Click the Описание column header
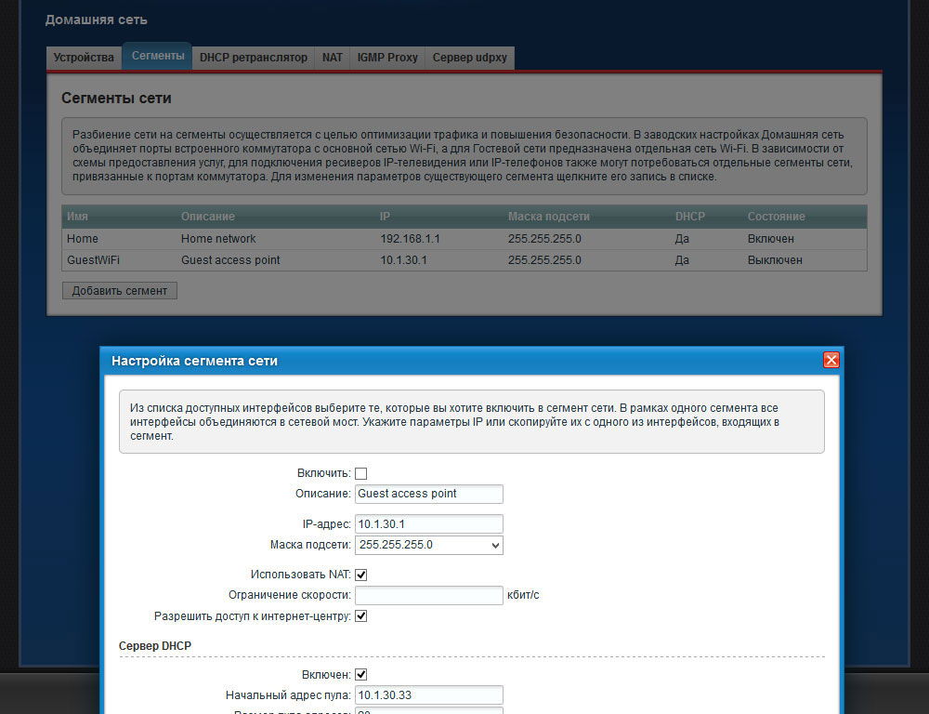This screenshot has width=929, height=714. [x=208, y=217]
